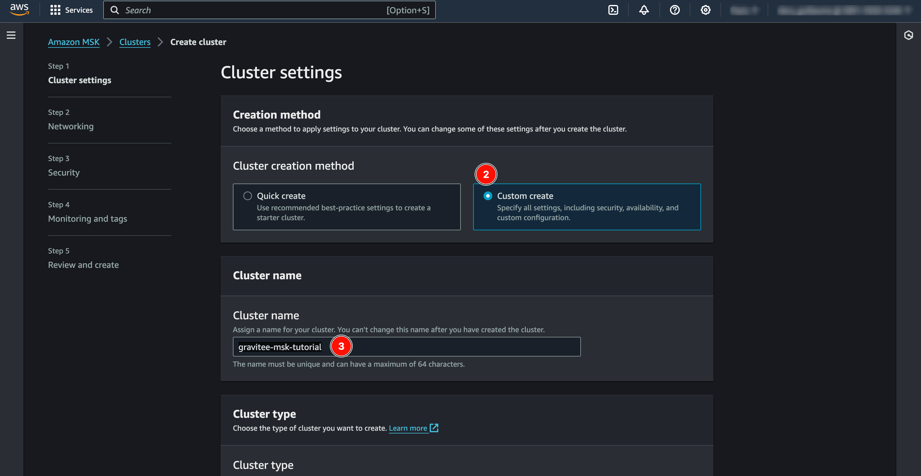Click the search magnifier icon

[114, 10]
